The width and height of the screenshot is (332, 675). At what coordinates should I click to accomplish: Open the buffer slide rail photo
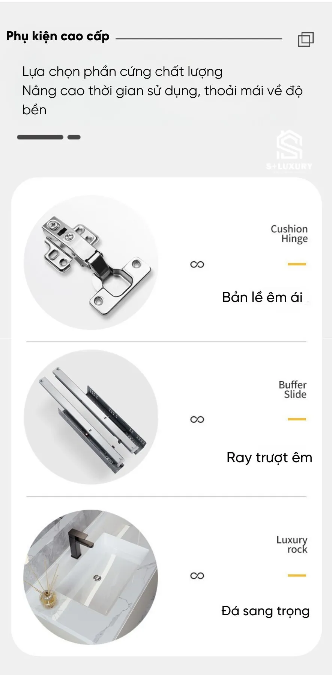(x=91, y=417)
